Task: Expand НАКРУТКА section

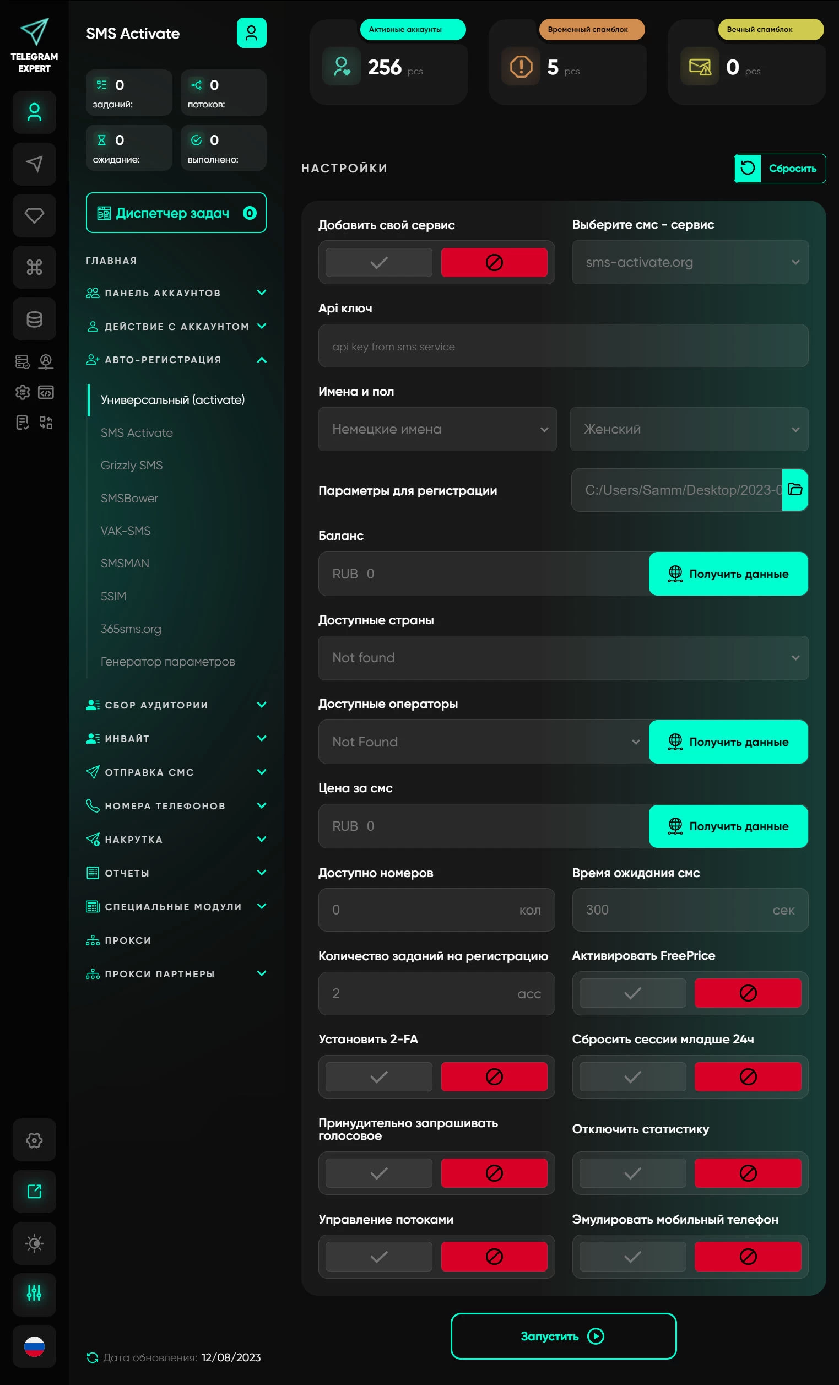Action: pos(176,839)
